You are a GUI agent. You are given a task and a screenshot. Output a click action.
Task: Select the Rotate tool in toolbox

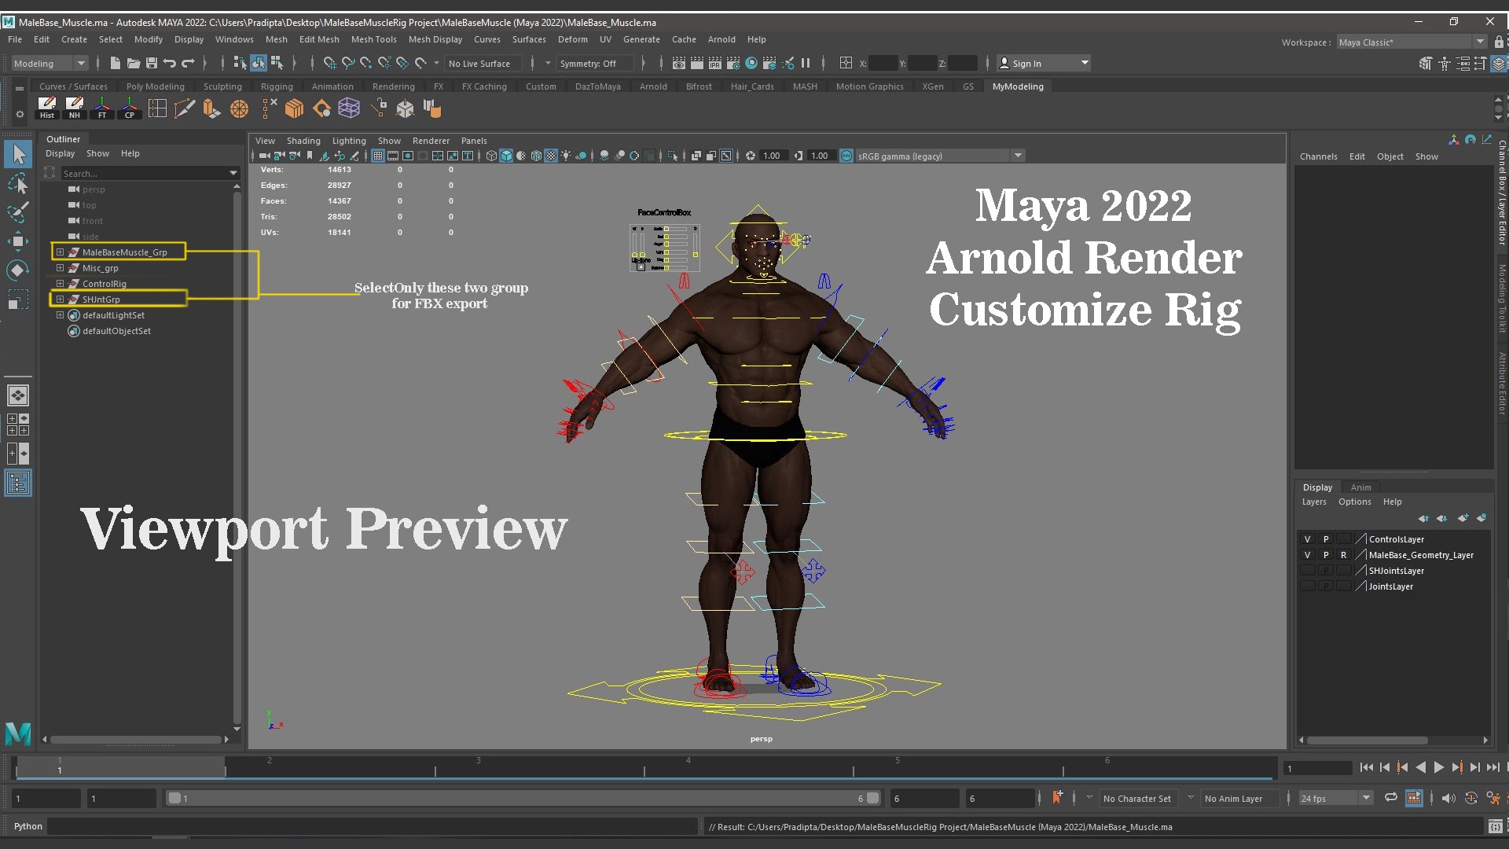18,270
